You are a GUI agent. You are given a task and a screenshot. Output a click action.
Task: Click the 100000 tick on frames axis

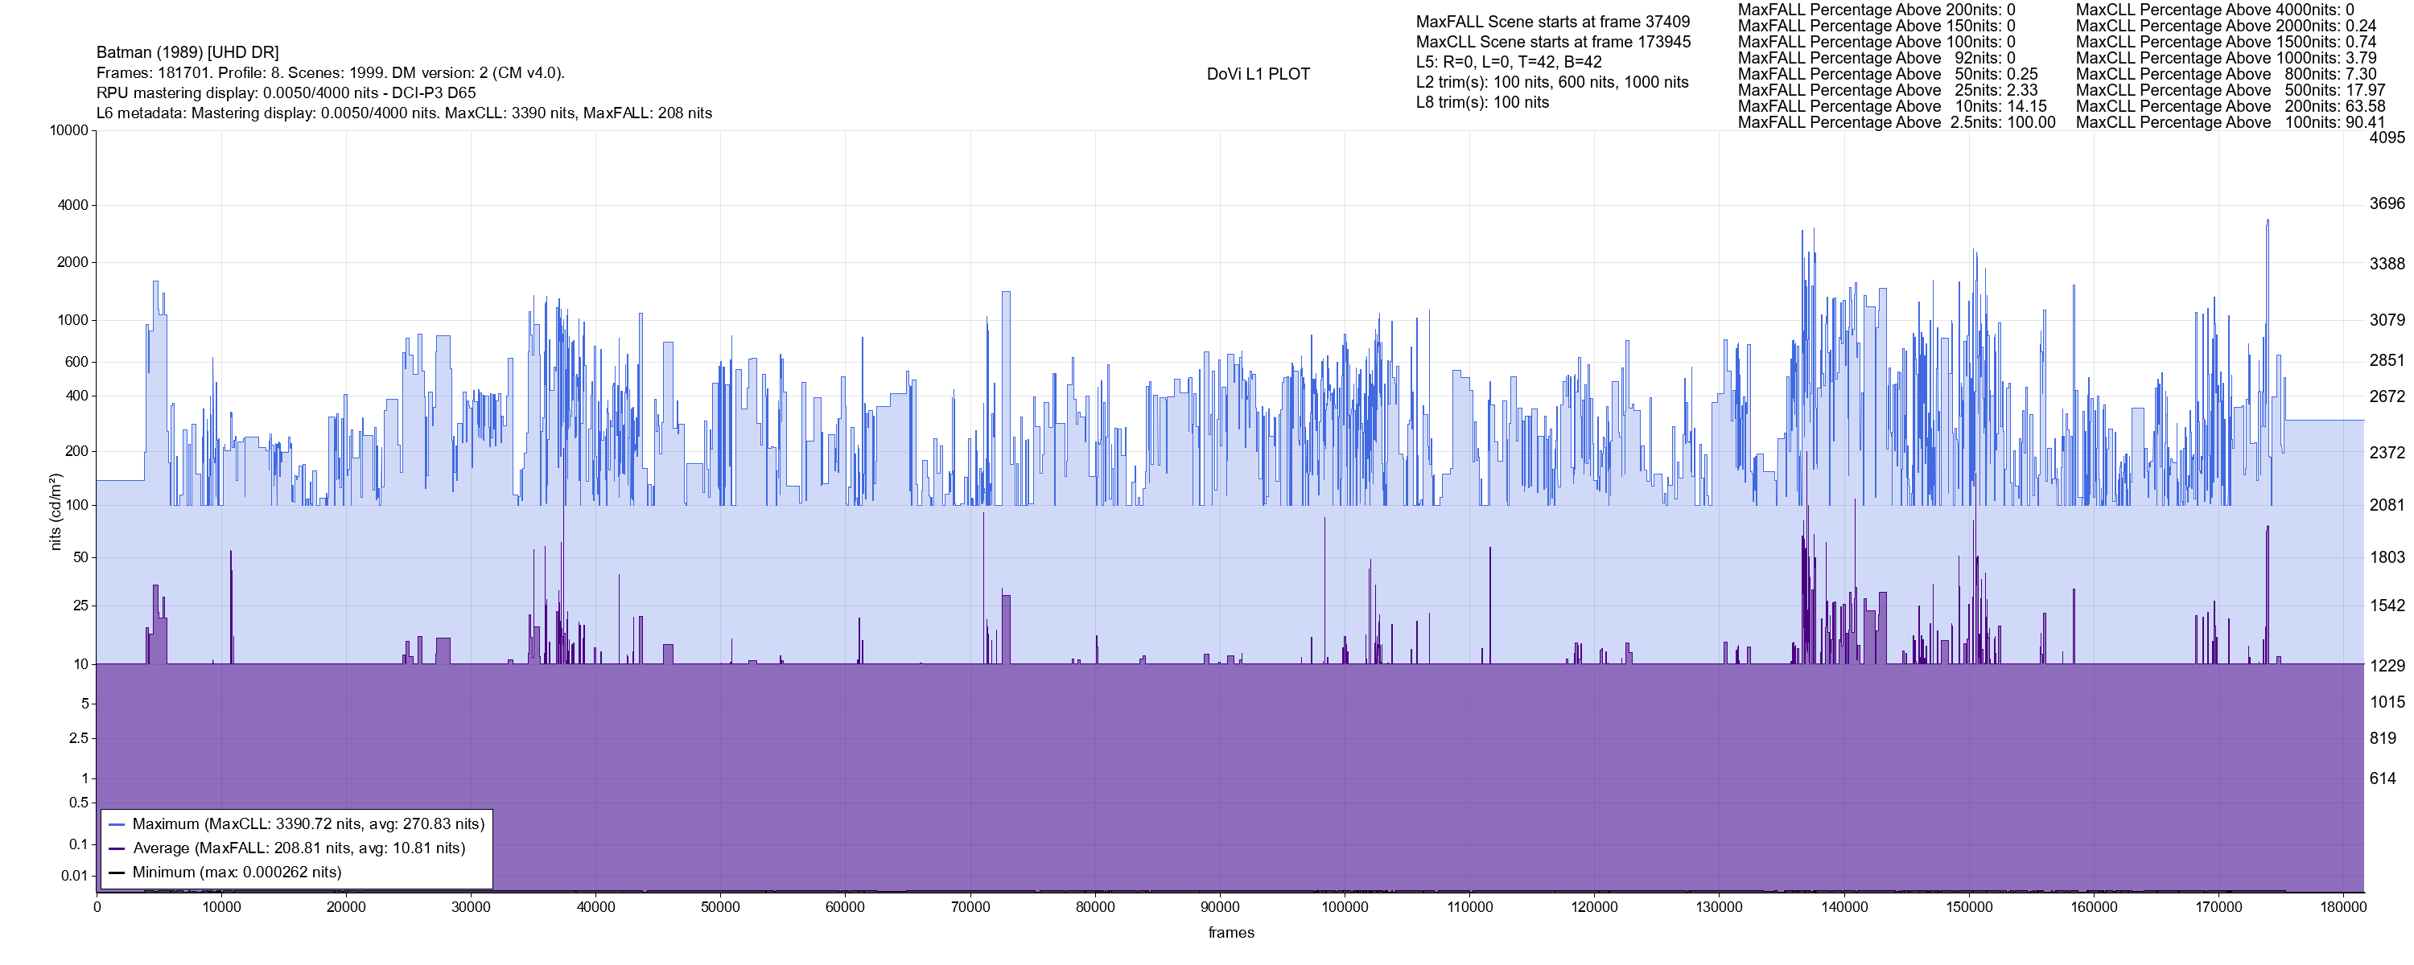1344,907
